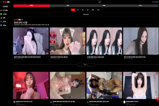Click the red scroll-to-top button at bottom right

click(157, 99)
